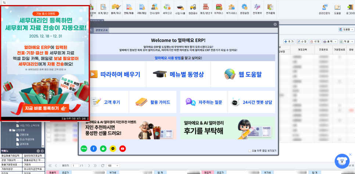Open the 부가서비스 additional services module
355x174 pixels.
tap(232, 9)
